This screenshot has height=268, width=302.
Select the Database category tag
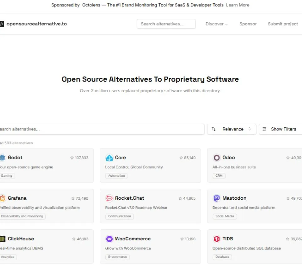222,257
